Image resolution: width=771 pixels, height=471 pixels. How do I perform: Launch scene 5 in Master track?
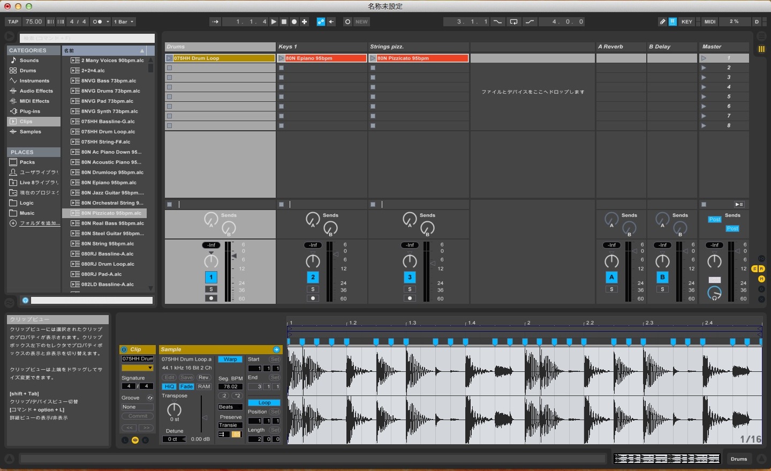pos(704,97)
